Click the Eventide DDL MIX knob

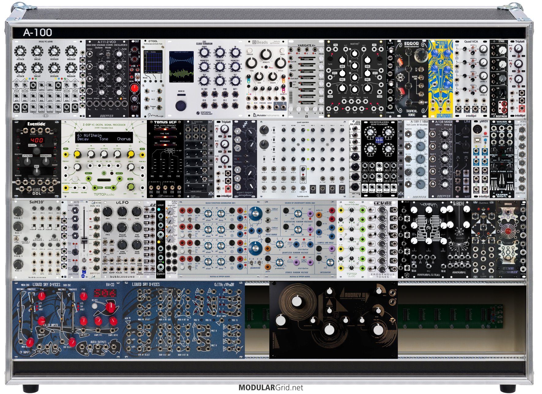point(36,171)
